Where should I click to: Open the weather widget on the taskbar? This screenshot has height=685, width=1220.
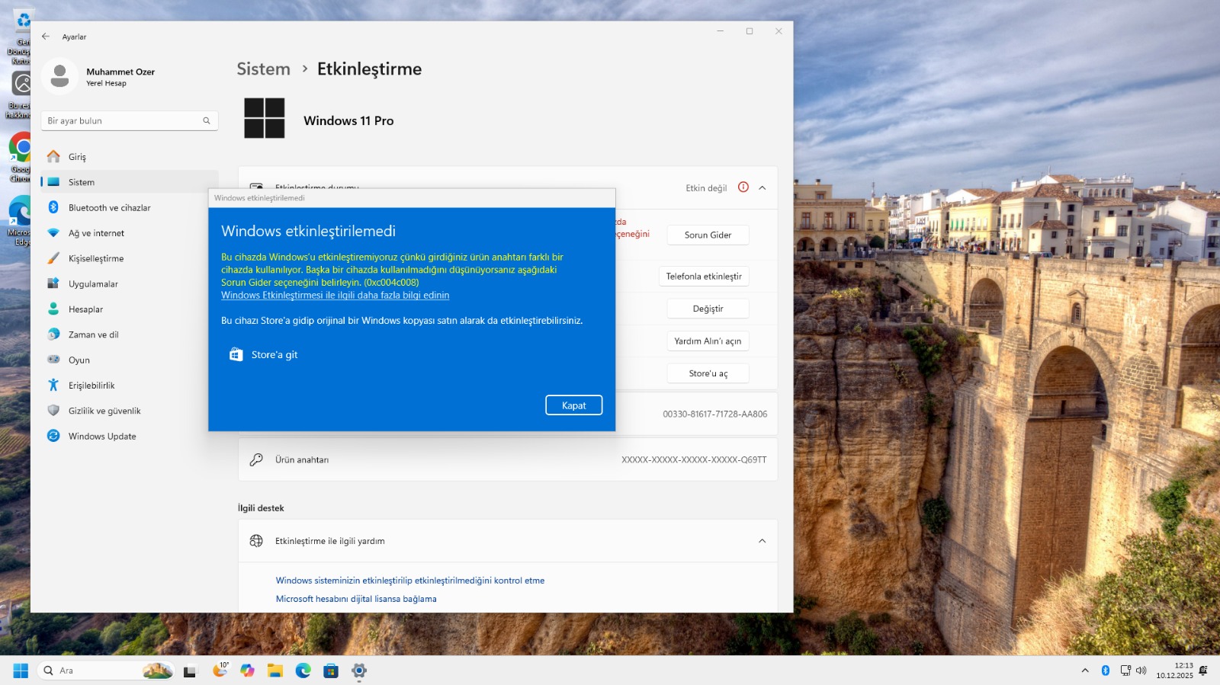[220, 670]
